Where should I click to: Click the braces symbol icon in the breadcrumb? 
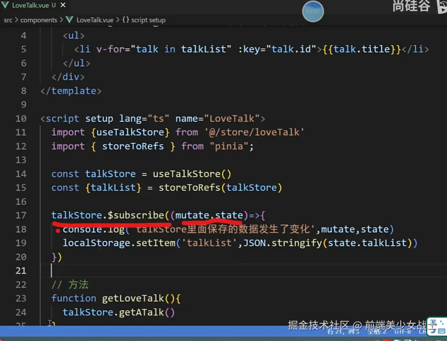coord(126,20)
